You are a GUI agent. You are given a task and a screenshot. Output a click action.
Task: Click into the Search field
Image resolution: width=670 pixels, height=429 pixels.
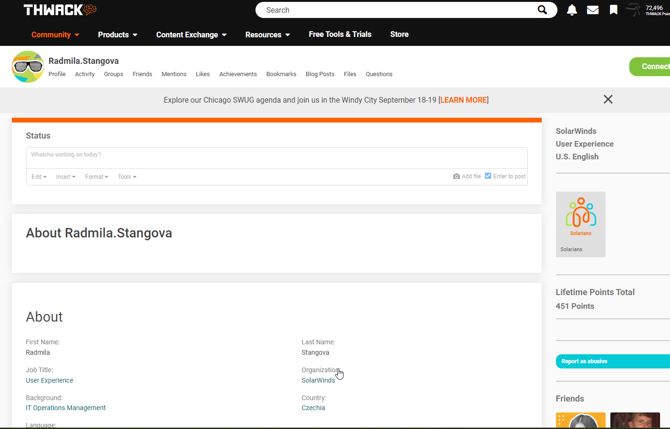(397, 10)
